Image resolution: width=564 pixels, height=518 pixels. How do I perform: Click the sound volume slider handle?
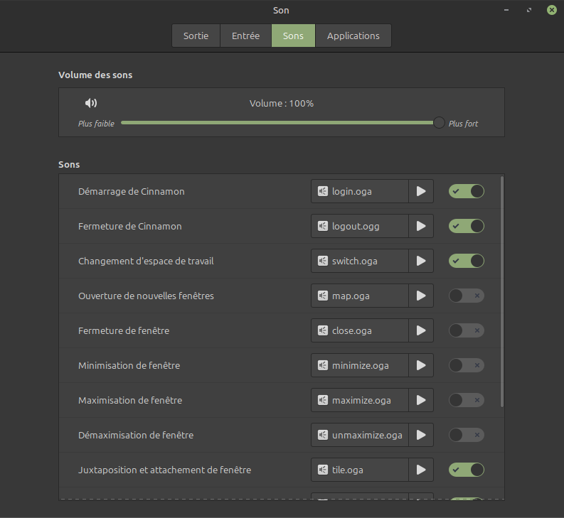(x=439, y=123)
